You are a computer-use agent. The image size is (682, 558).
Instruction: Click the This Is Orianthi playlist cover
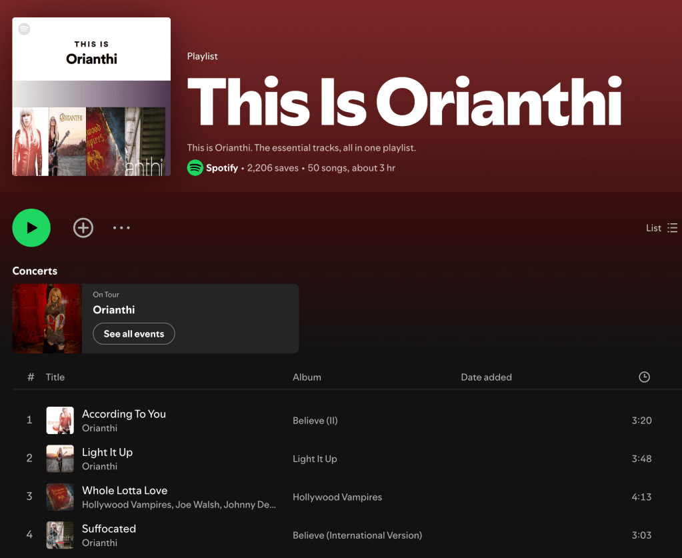pyautogui.click(x=91, y=97)
